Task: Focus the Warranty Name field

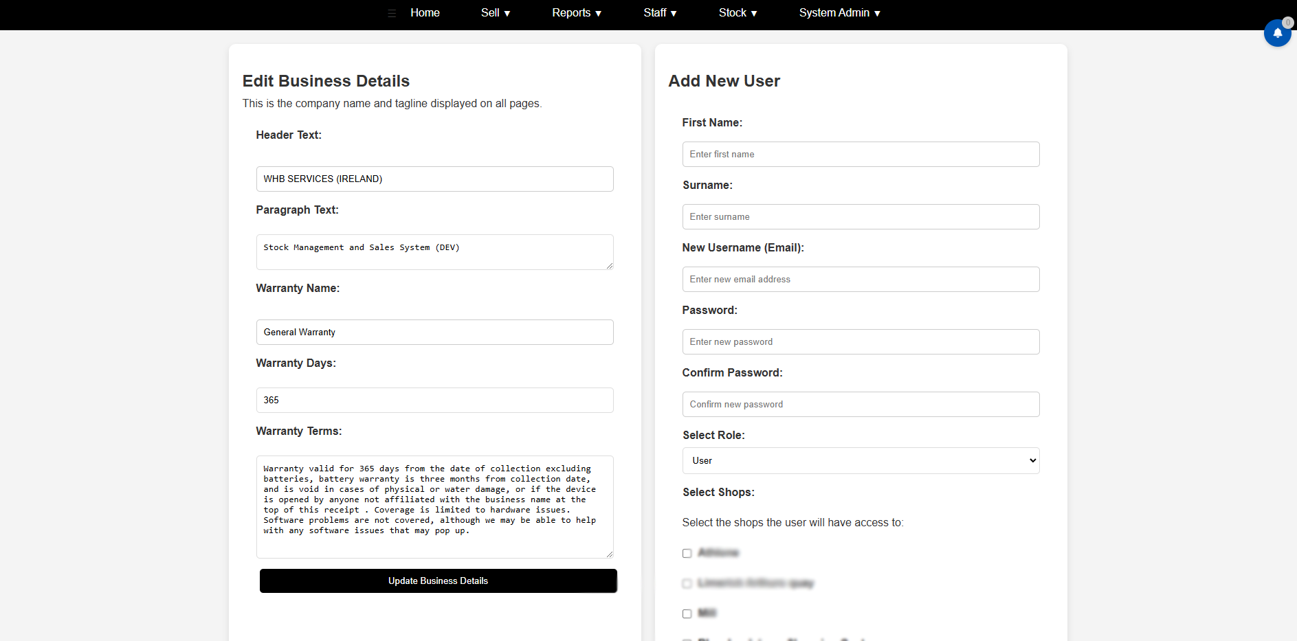Action: (x=434, y=332)
